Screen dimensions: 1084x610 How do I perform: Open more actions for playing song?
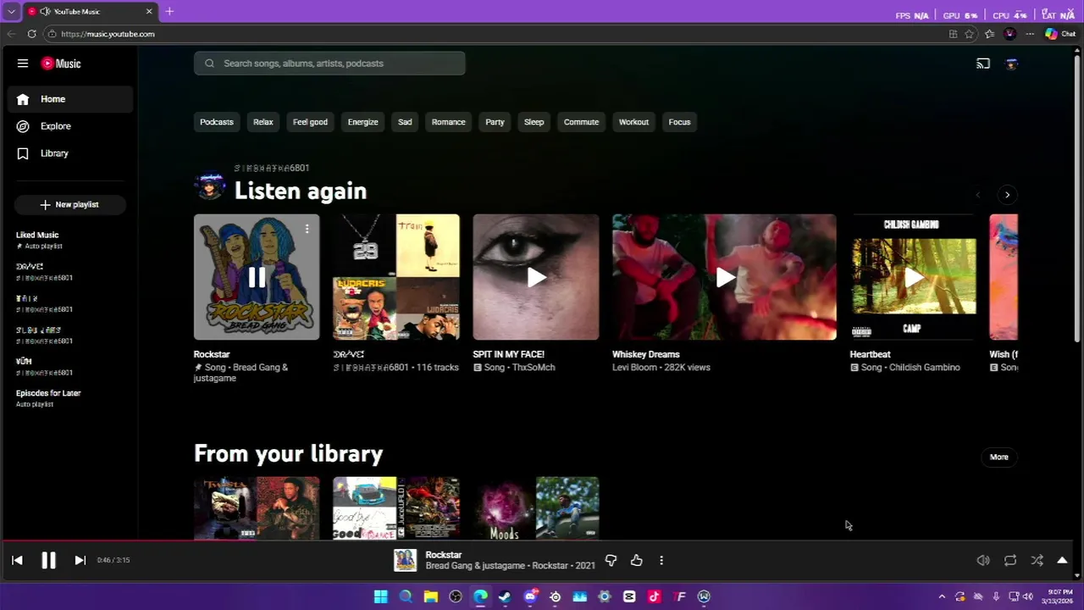pyautogui.click(x=661, y=560)
